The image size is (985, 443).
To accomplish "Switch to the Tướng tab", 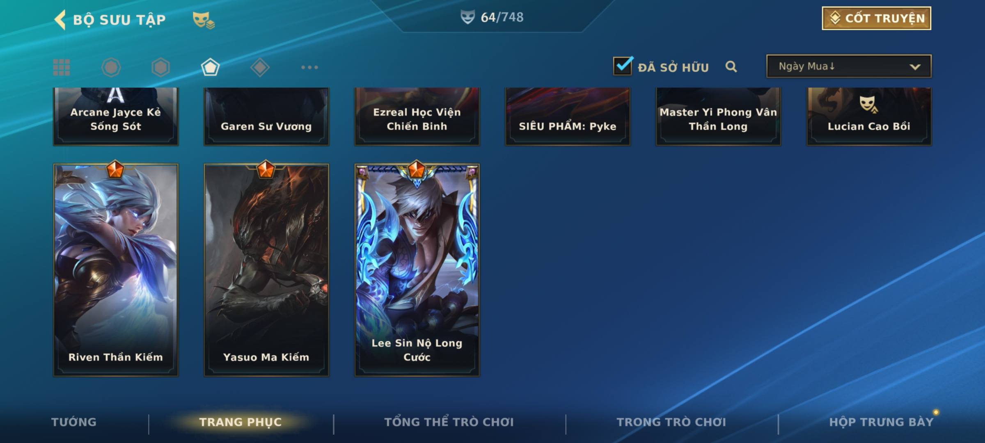I will (x=74, y=422).
